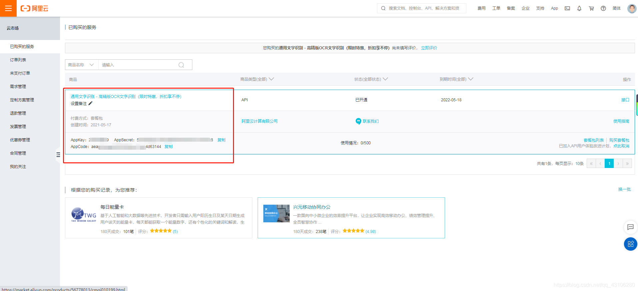Screen dimensions: 638x291
Task: Open the 每日能量卡 recommendation title
Action: [112, 207]
